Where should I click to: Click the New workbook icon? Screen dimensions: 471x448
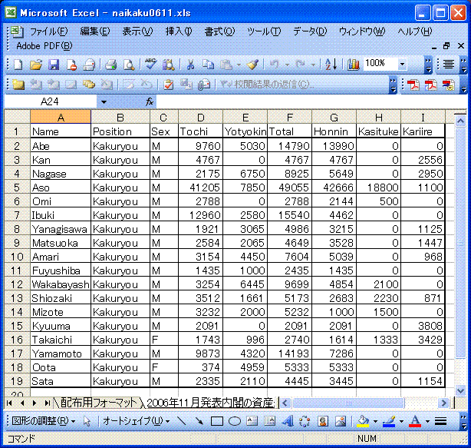(x=18, y=65)
